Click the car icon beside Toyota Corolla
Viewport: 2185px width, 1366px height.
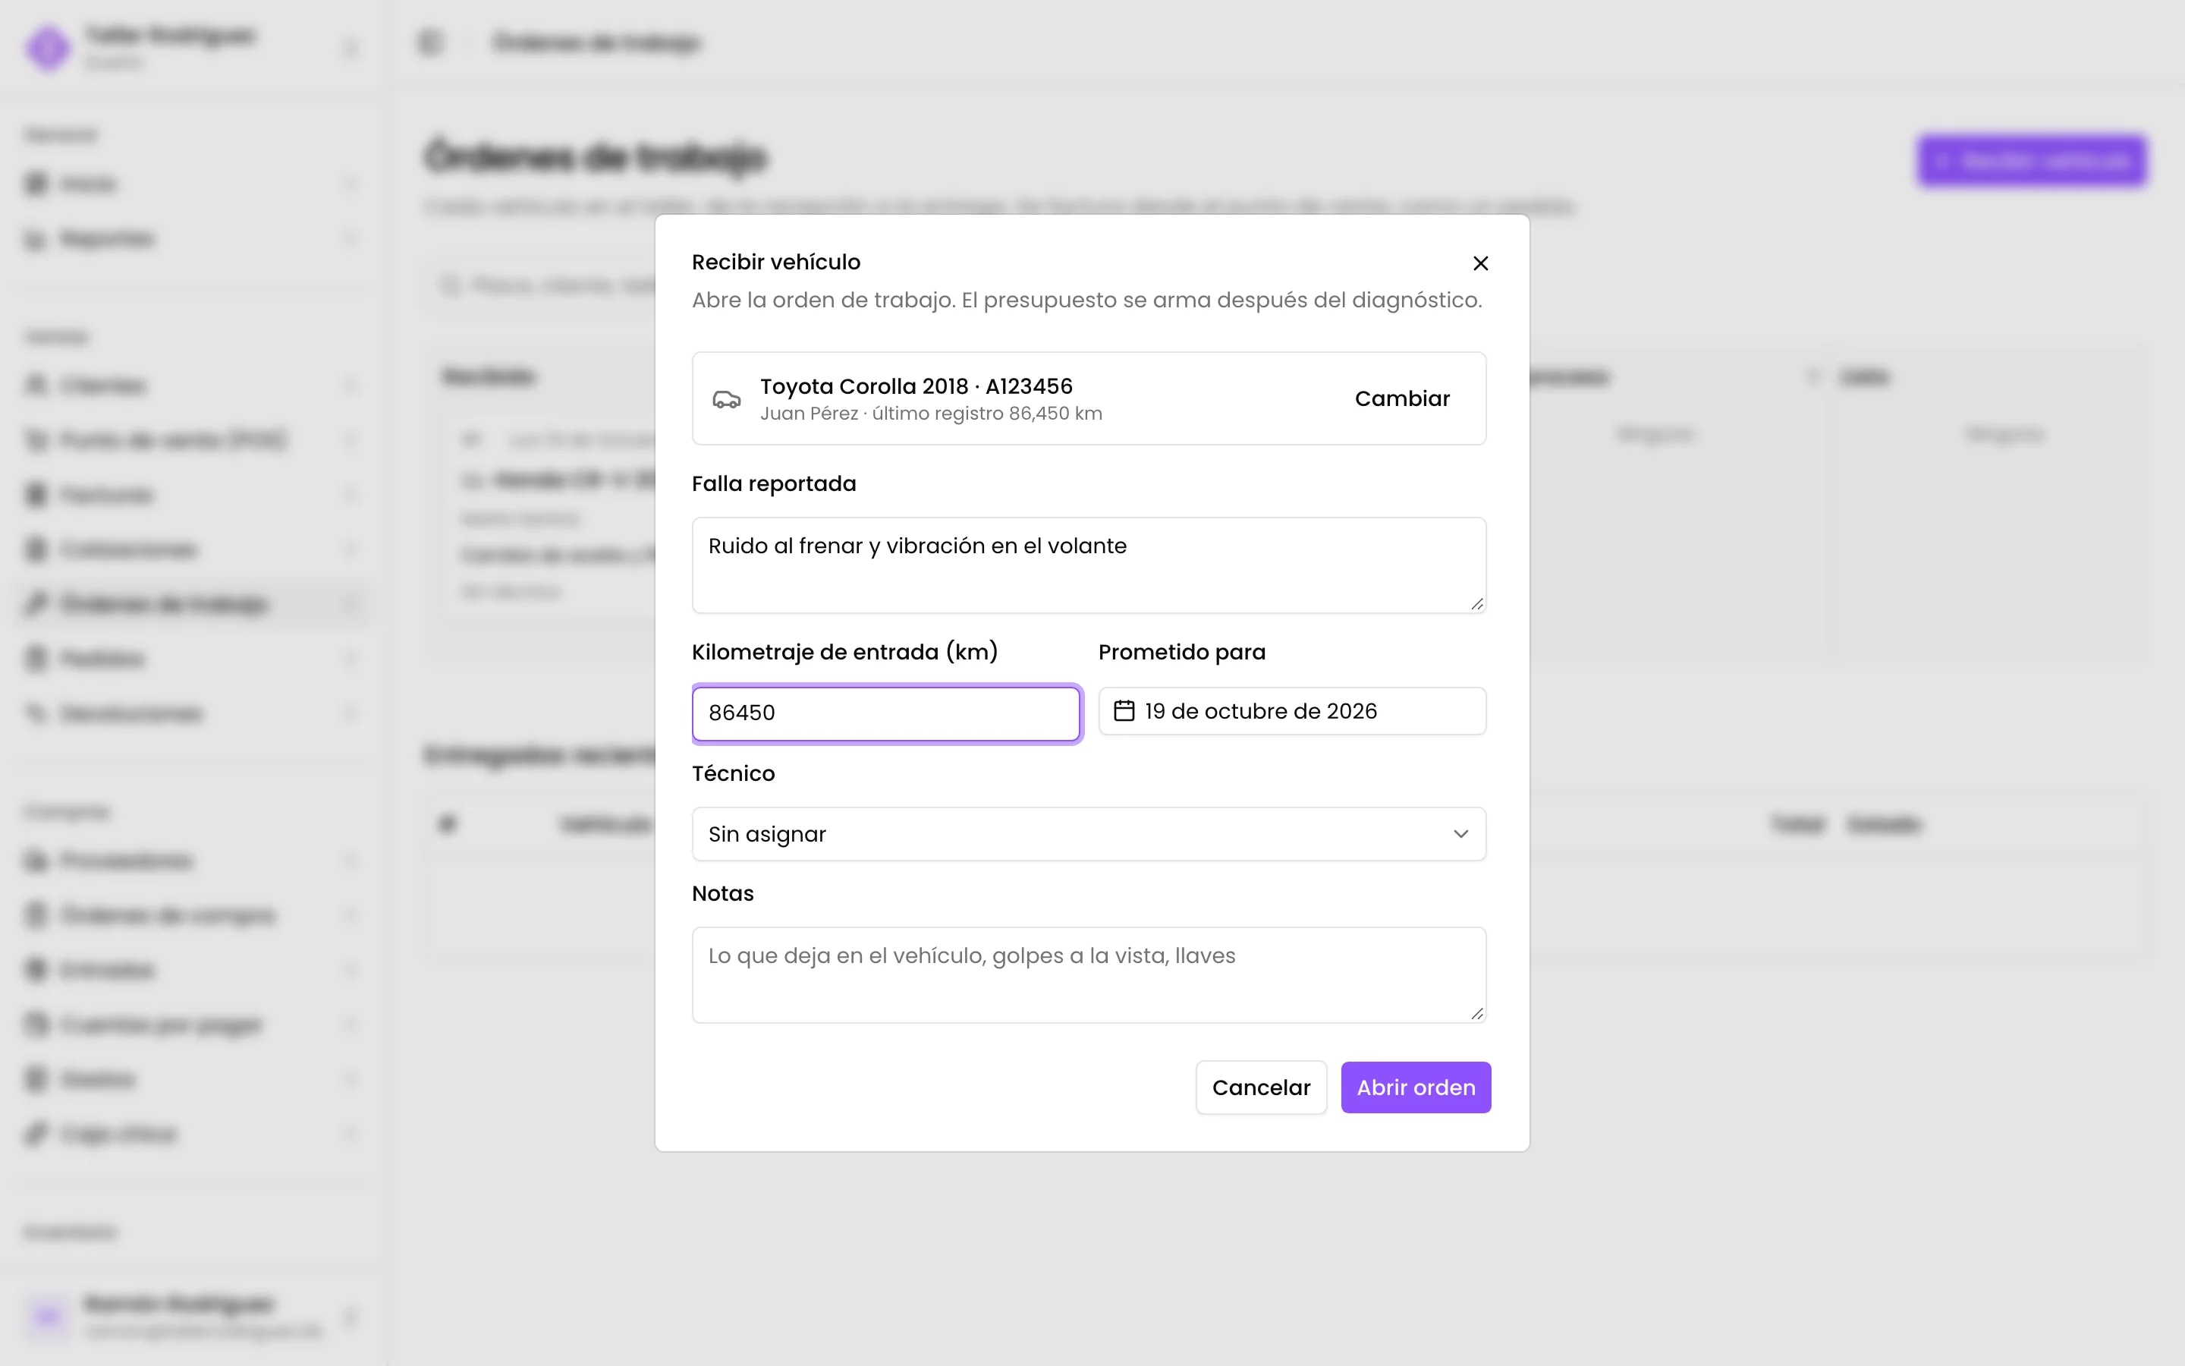point(727,398)
